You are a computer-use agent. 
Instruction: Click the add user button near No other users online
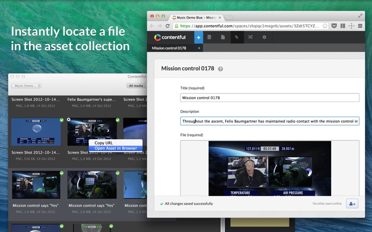[x=352, y=204]
